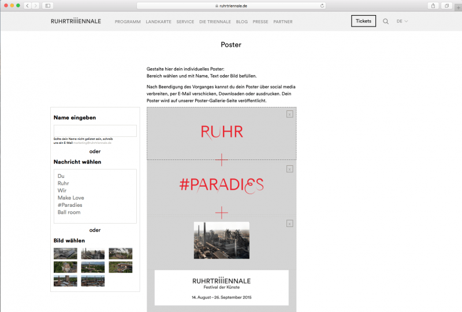Click the RUHRTRIENNALE poster footer card

(222, 288)
